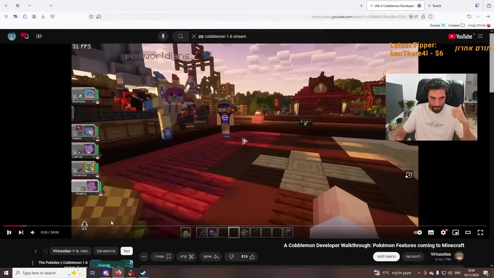Mute the video player volume
Viewport: 494px width, 278px height.
point(32,232)
